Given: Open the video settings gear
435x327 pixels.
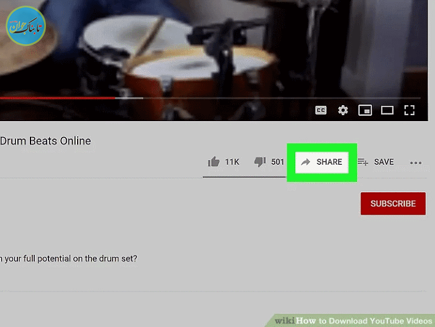Looking at the screenshot, I should 343,111.
